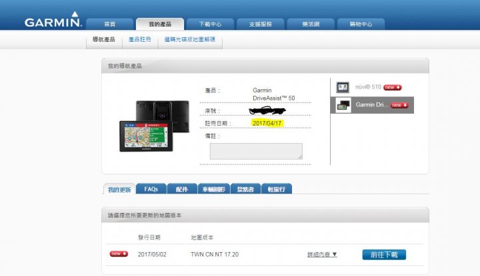Image resolution: width=480 pixels, height=276 pixels.
Task: Select the nüvi 510 device entry
Action: click(372, 87)
